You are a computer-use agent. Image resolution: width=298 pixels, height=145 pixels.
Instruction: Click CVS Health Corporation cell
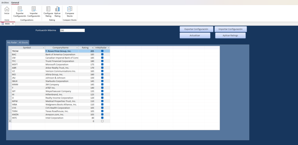62,108
